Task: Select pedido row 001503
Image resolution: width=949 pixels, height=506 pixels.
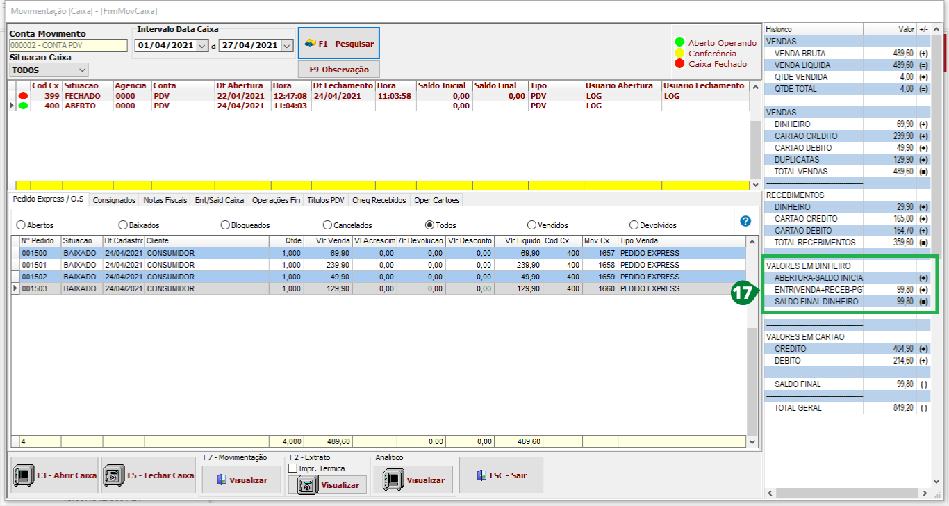Action: tap(379, 288)
